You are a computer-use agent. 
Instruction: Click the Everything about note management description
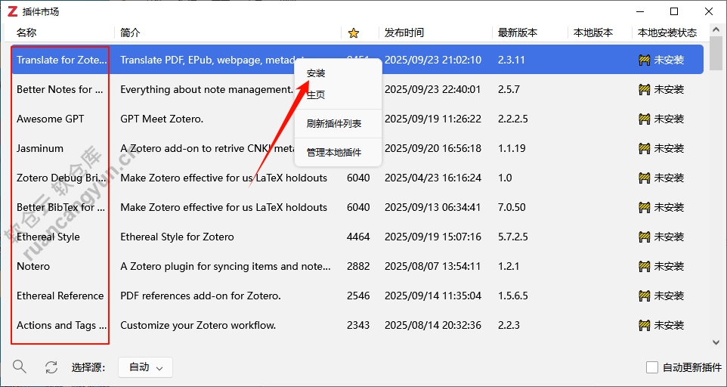[207, 89]
